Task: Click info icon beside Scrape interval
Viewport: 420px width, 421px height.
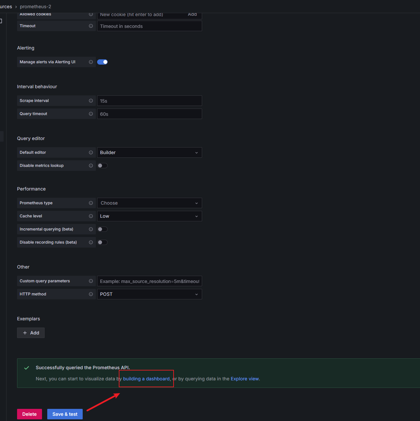Action: [x=91, y=101]
